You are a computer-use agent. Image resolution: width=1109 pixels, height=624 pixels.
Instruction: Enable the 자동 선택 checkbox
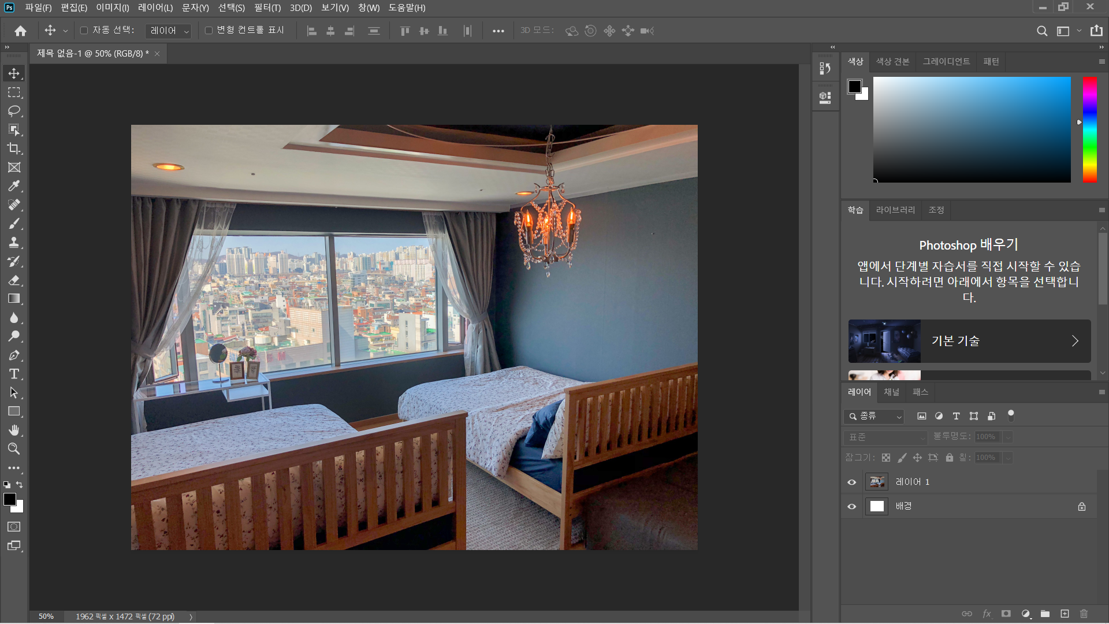pos(84,31)
